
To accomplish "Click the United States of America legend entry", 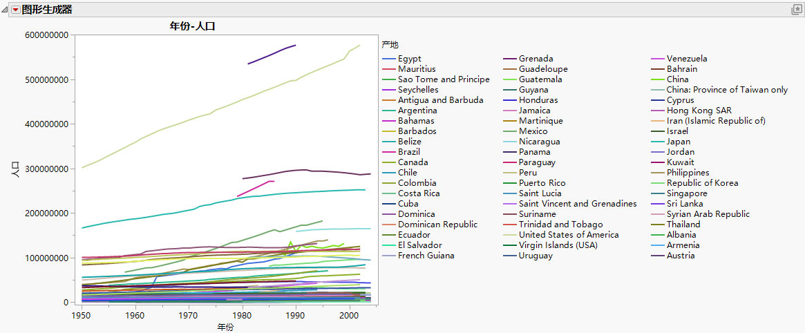I will [x=569, y=235].
